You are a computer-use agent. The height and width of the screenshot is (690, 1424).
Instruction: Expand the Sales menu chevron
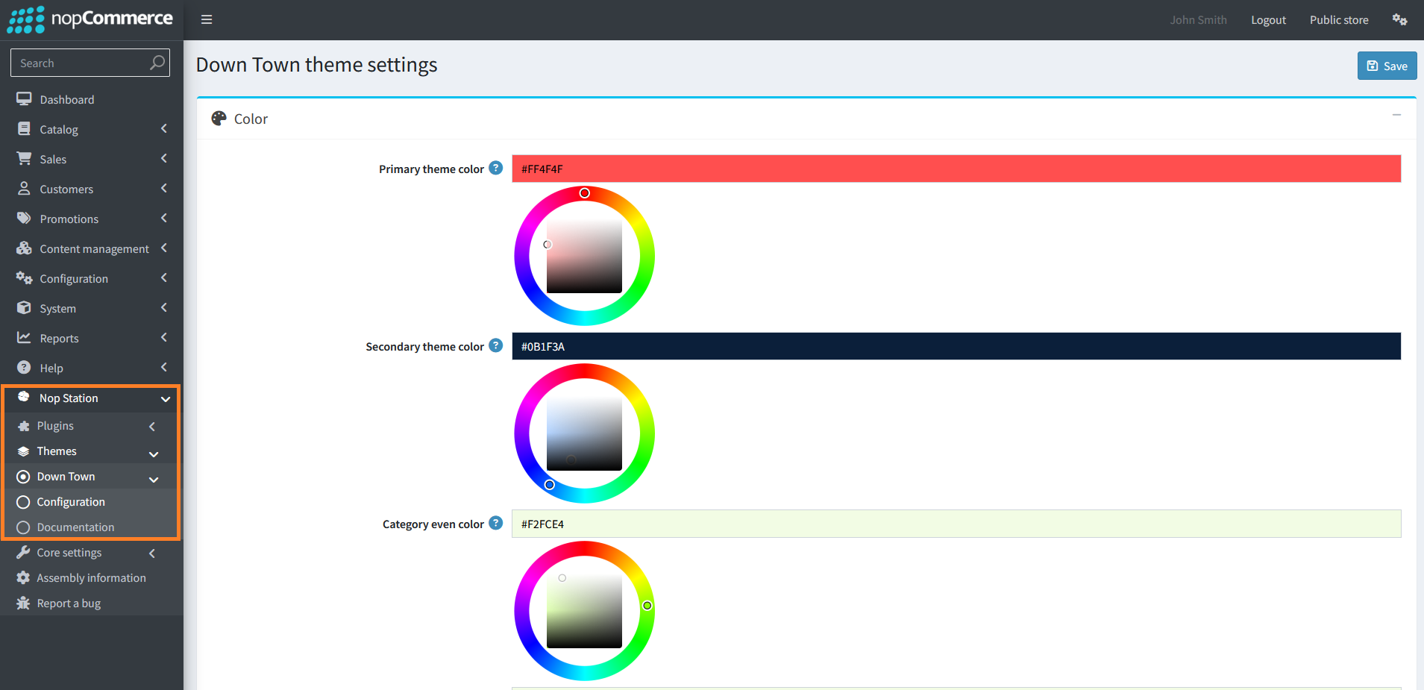click(164, 158)
